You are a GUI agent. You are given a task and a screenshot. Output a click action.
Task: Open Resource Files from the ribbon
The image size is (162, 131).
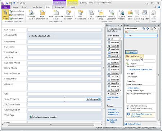pos(17,15)
